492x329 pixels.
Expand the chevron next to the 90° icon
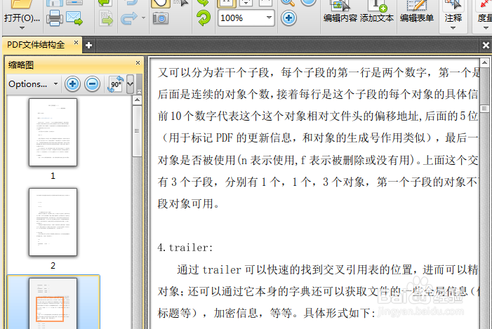[x=131, y=84]
